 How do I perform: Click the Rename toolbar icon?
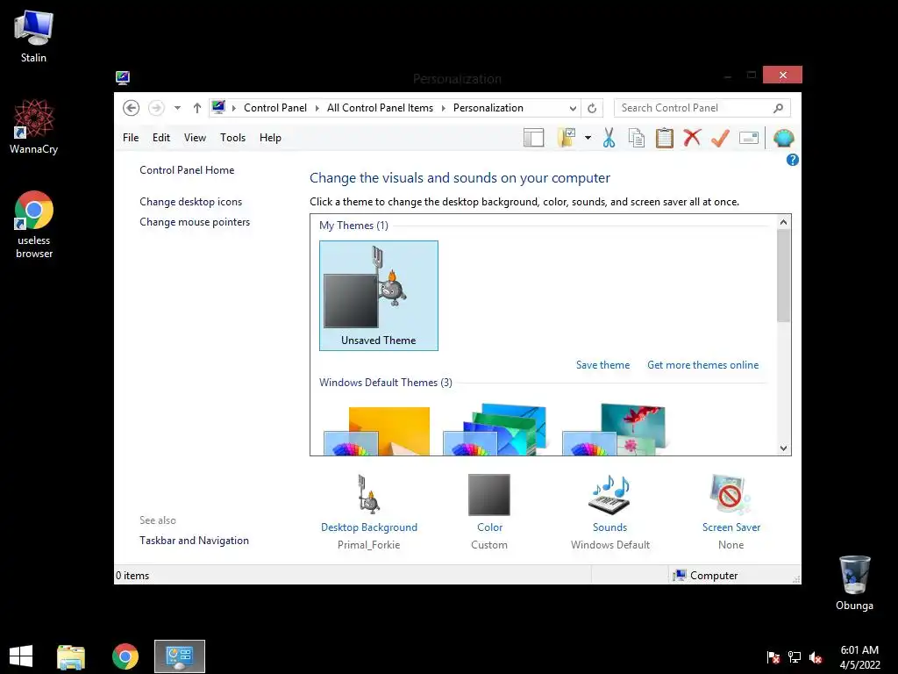click(749, 138)
